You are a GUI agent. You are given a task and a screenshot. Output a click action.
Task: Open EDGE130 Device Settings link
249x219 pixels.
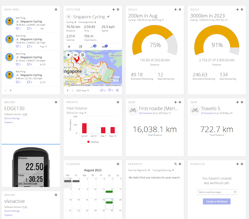point(12,118)
